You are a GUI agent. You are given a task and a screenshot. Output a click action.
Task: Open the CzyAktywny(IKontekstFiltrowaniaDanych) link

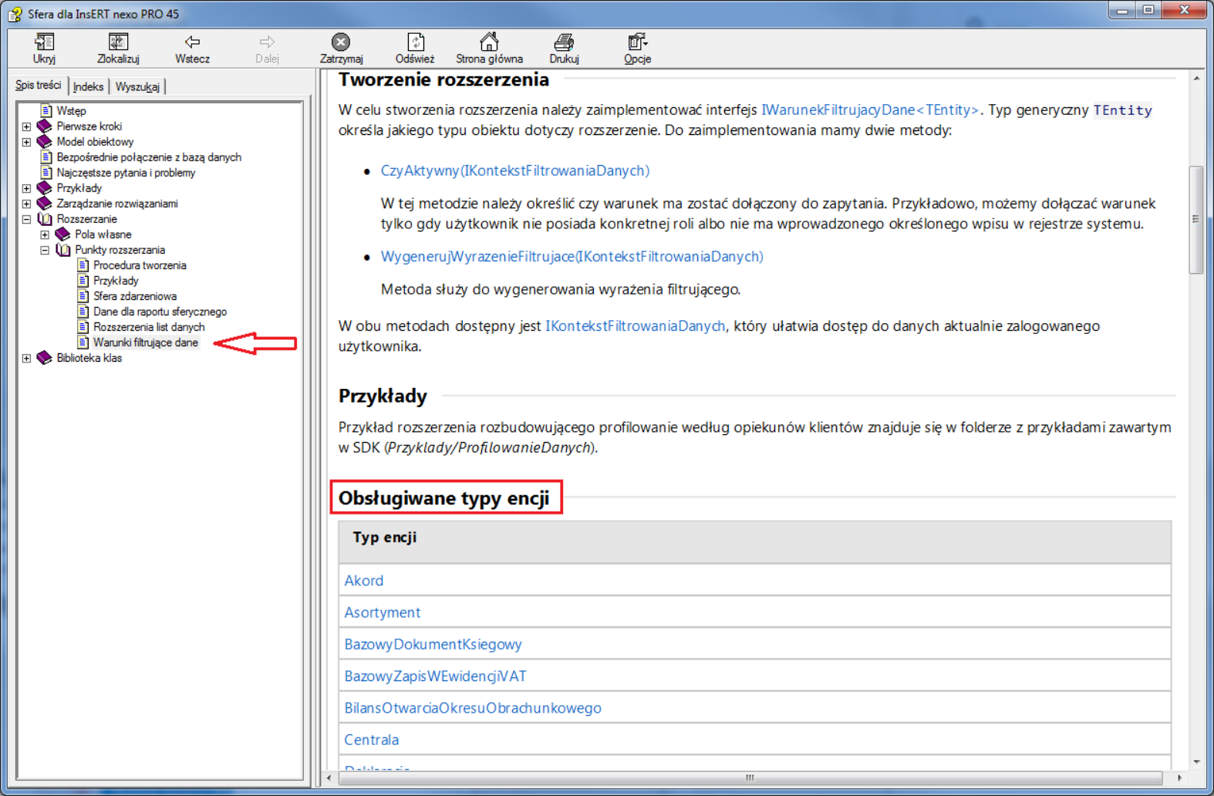click(x=515, y=170)
